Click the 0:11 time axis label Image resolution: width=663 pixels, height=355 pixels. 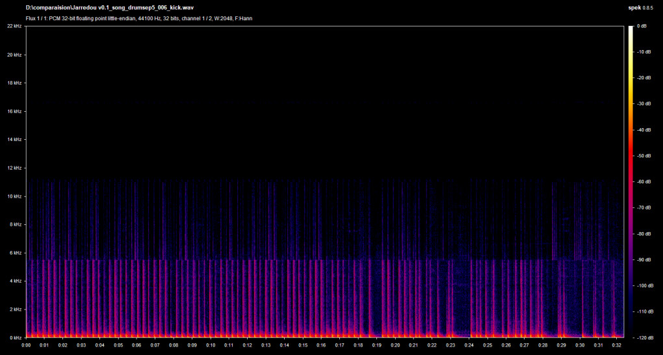229,345
